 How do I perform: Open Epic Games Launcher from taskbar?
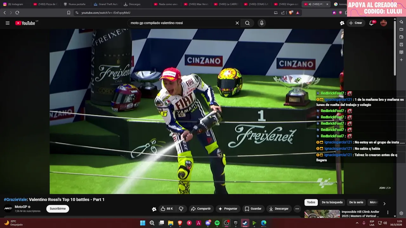[236, 223]
